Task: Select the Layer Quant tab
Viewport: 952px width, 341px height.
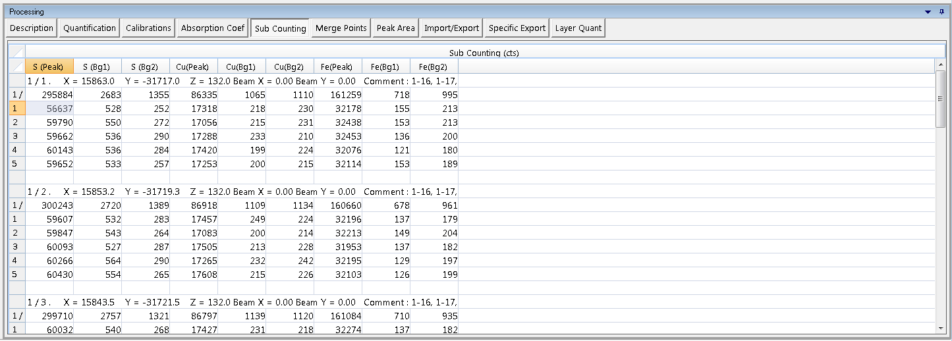Action: click(x=578, y=28)
